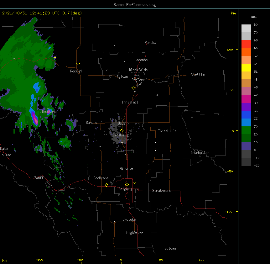
Task: Click the yellow diamond marker beside RockyMH
Action: click(78, 64)
